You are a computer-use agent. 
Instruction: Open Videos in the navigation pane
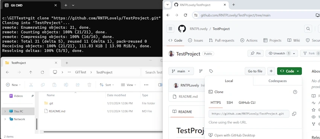tap(18, 96)
